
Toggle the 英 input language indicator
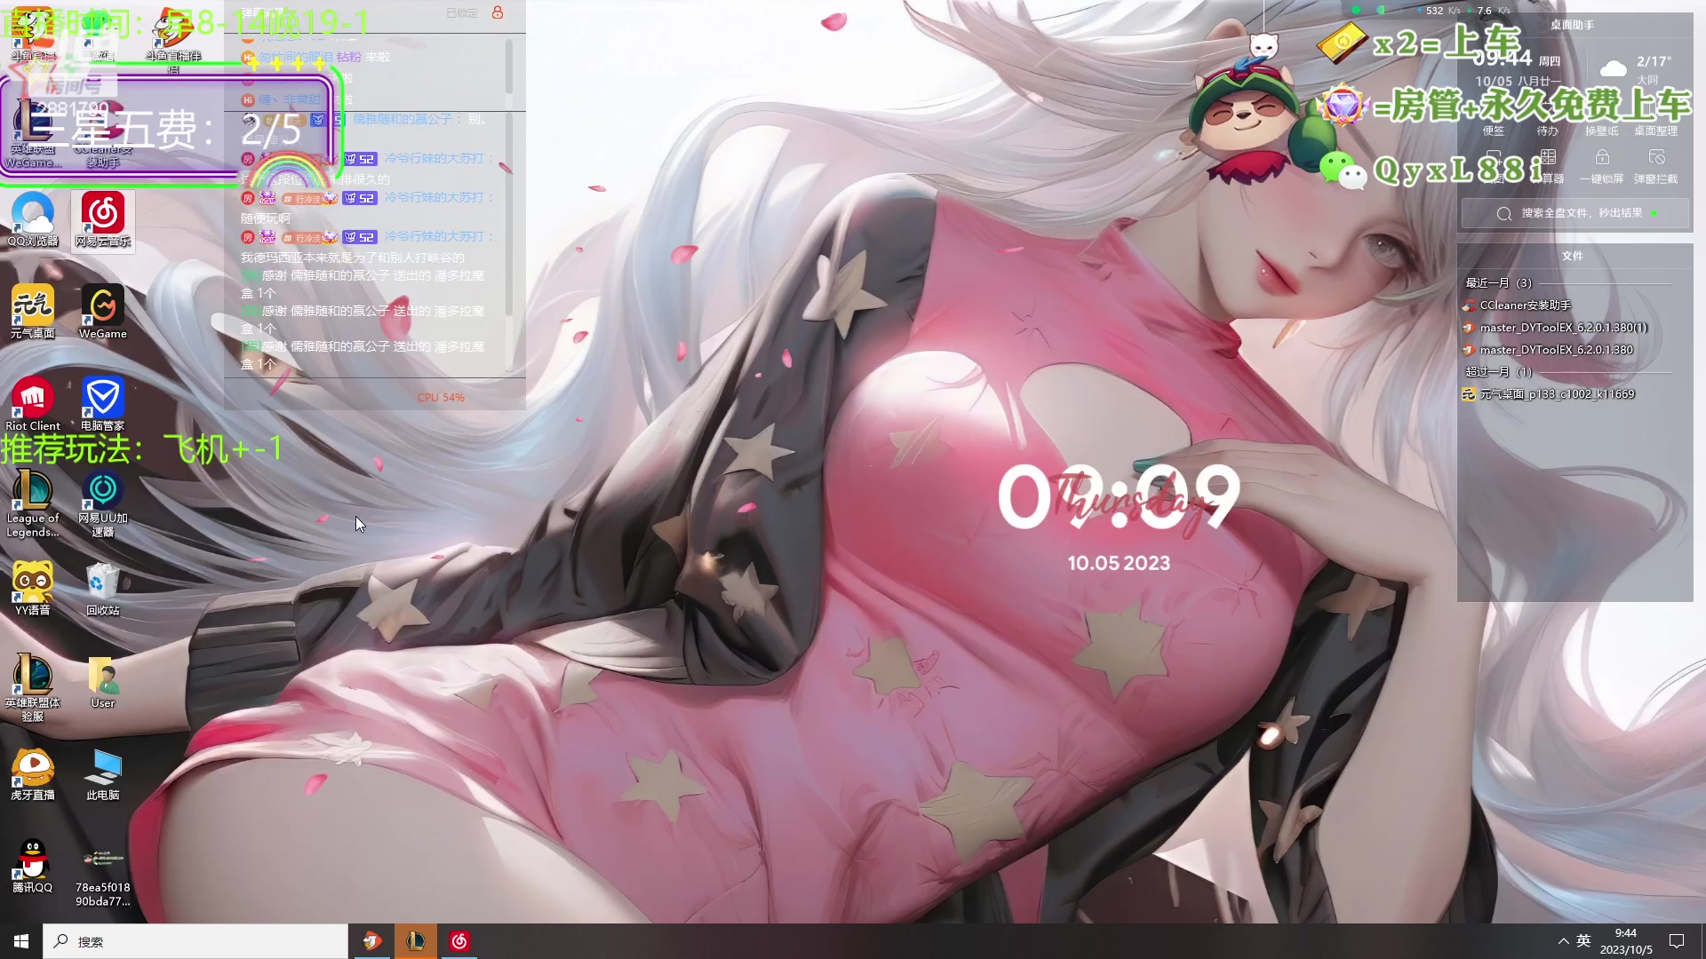(x=1583, y=941)
